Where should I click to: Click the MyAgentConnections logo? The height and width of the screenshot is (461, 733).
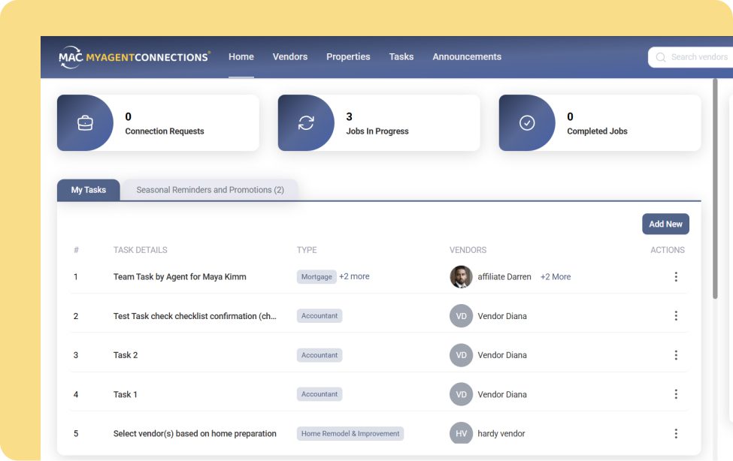pos(134,57)
